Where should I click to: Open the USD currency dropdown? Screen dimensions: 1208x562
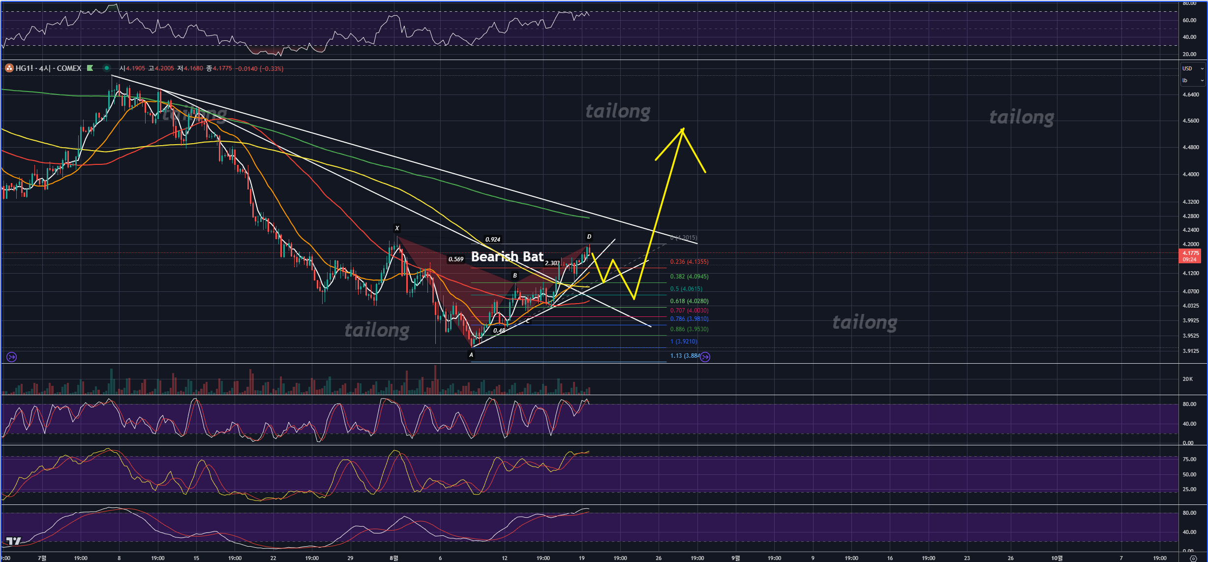click(x=1192, y=68)
